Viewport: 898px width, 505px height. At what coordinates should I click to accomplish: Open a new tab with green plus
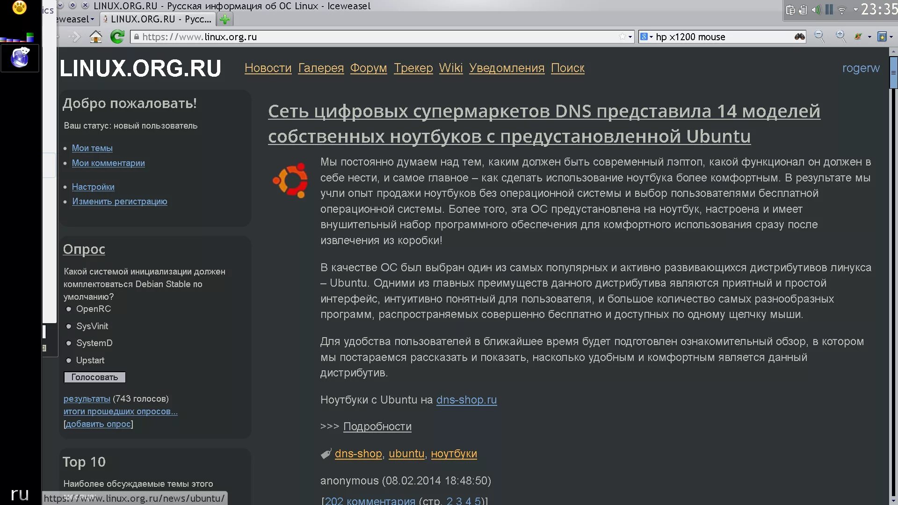pyautogui.click(x=225, y=19)
